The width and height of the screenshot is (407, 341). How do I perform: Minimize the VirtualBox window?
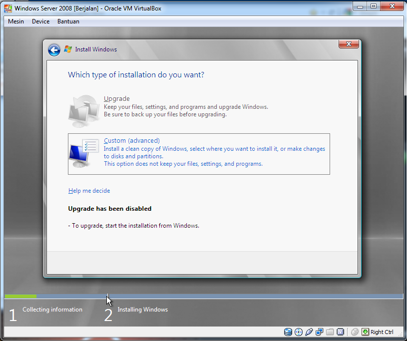point(360,6)
